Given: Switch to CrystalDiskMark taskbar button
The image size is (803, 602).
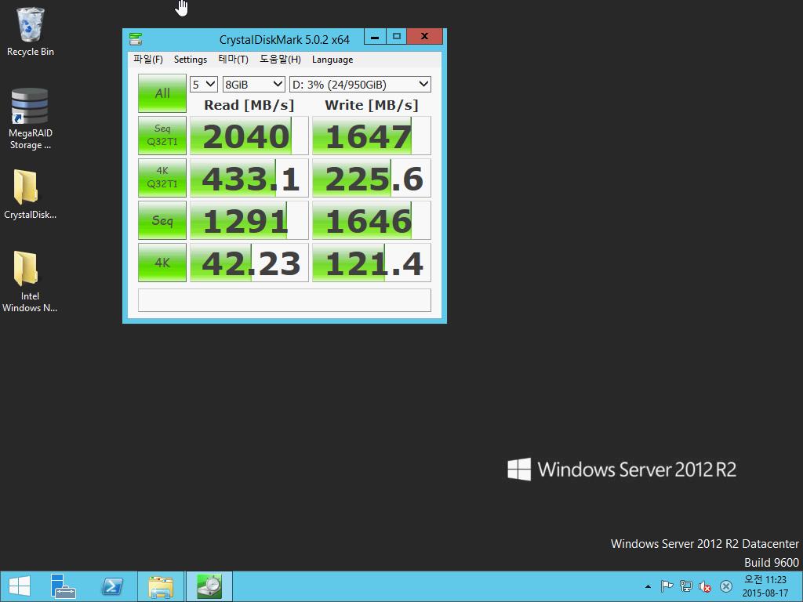Looking at the screenshot, I should (209, 586).
